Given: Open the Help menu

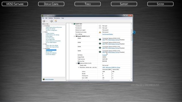Looking at the screenshot, I should click(63, 18).
